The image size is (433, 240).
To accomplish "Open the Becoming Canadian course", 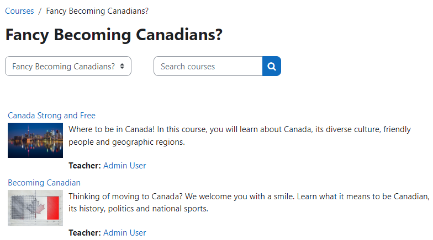I will (44, 183).
